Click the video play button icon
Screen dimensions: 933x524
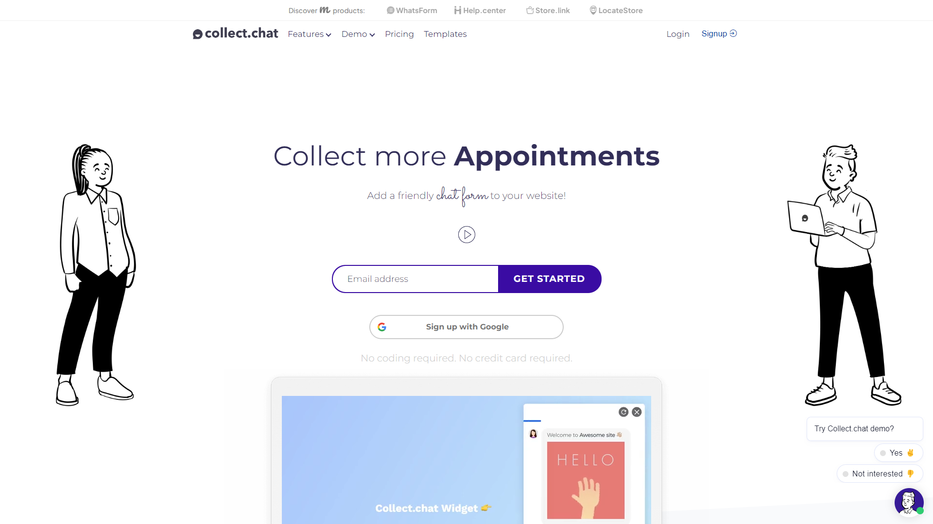point(466,234)
